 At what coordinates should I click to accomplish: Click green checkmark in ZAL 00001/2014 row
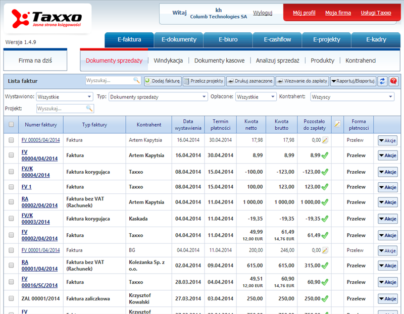(325, 298)
